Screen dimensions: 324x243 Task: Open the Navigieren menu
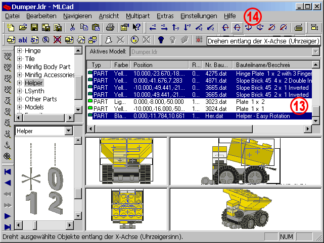(77, 16)
